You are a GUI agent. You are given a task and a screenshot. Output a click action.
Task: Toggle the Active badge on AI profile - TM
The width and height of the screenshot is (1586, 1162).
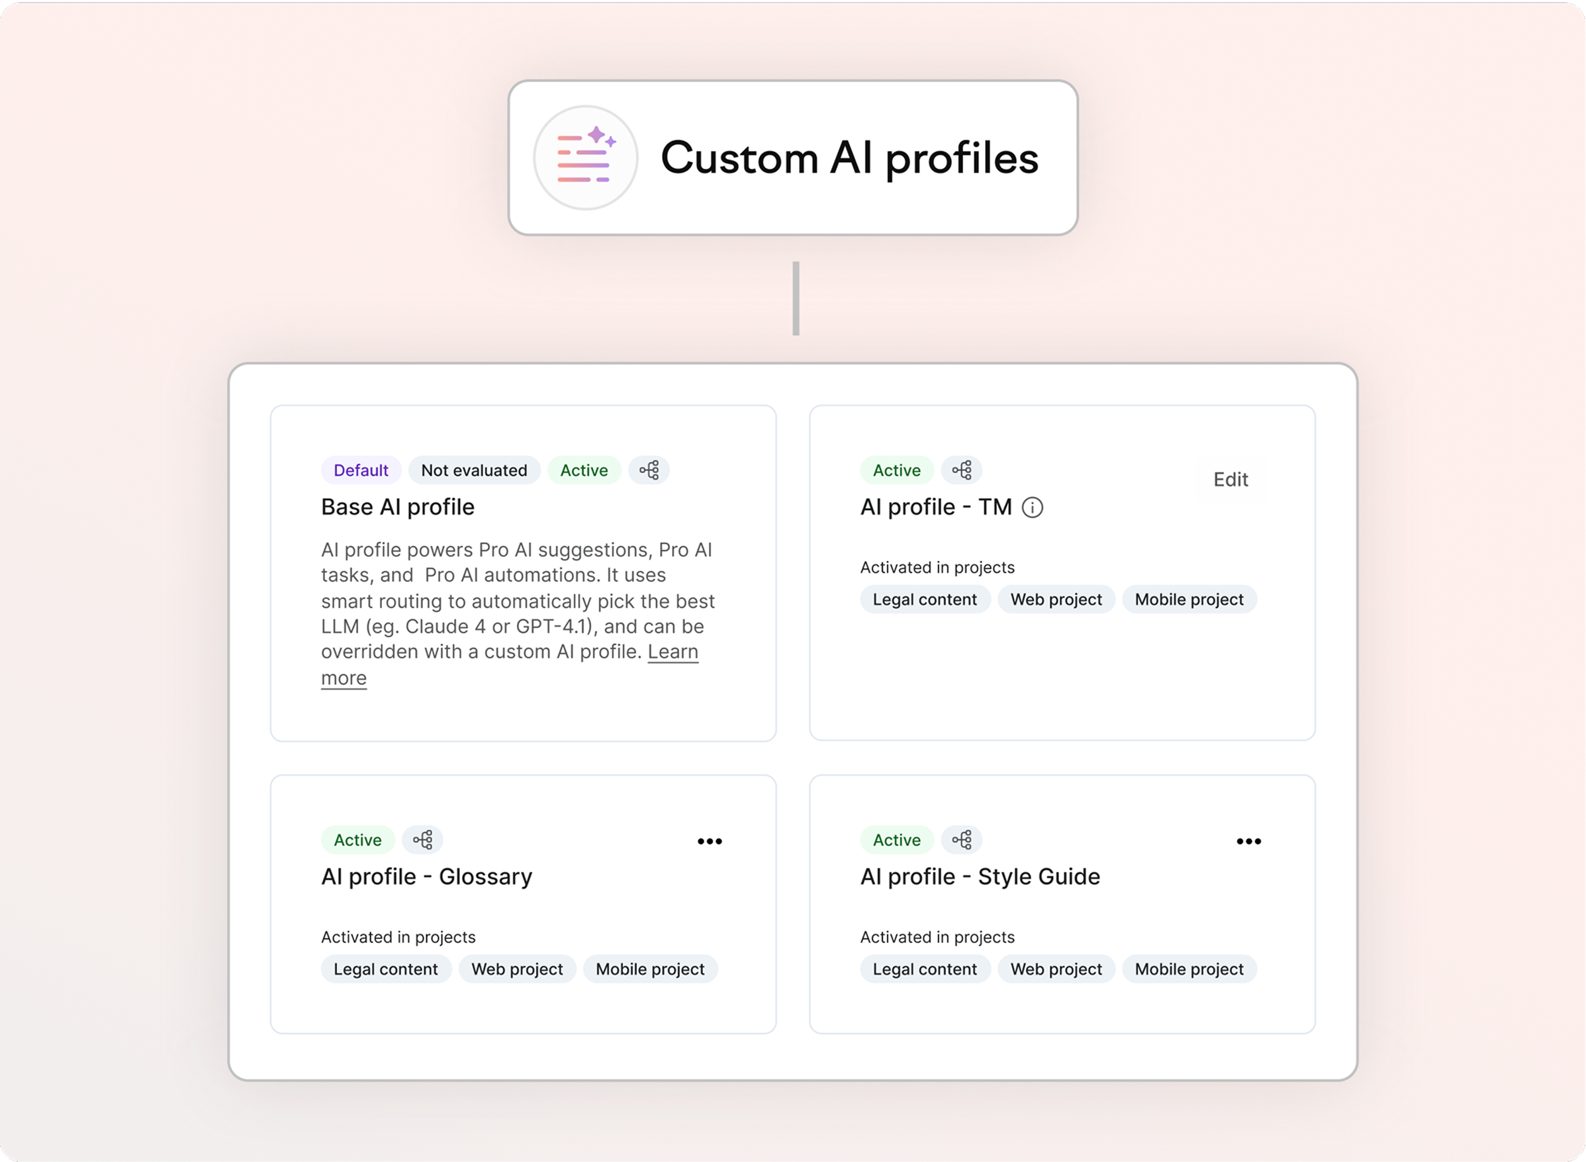coord(896,470)
